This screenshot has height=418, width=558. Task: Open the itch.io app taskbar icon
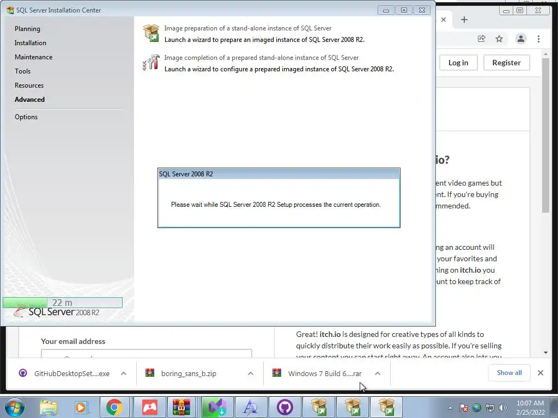point(149,407)
